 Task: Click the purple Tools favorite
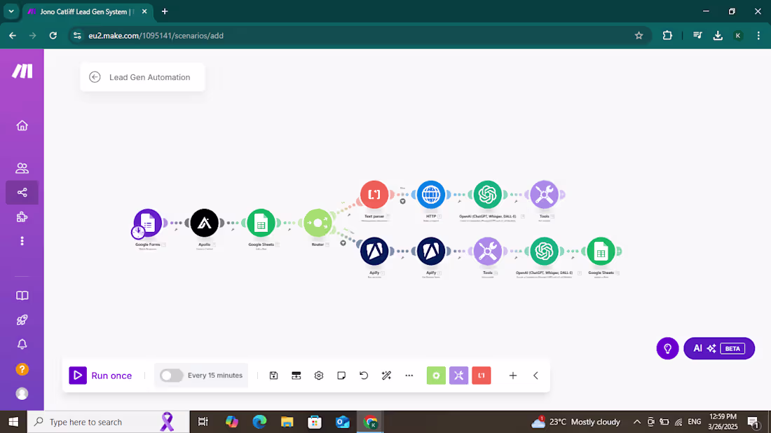coord(459,376)
